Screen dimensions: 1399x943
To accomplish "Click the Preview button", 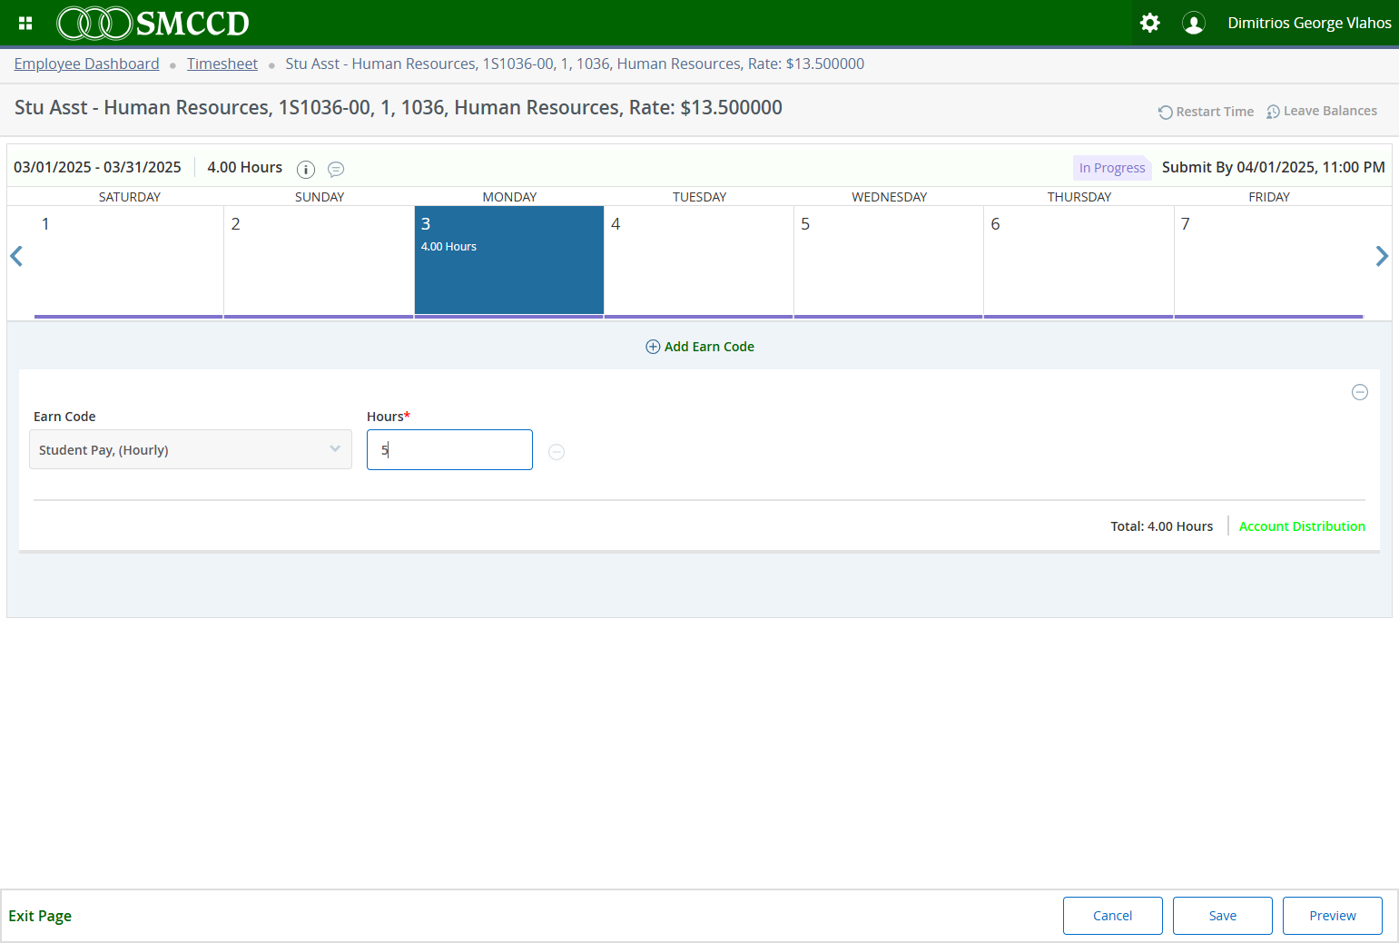I will (1333, 916).
